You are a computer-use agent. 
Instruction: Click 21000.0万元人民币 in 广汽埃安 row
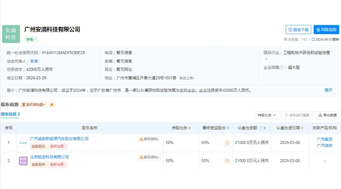(252, 142)
